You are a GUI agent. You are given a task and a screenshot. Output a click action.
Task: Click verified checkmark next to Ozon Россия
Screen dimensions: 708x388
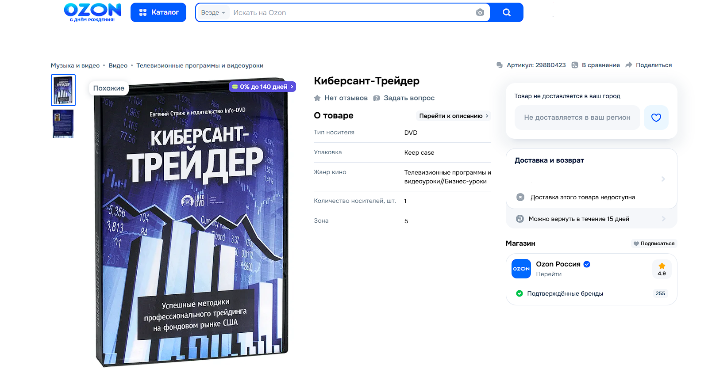coord(587,264)
